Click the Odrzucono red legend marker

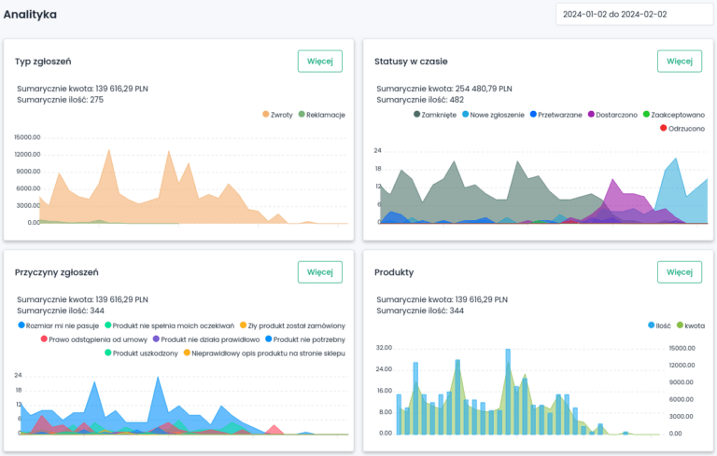[x=652, y=128]
